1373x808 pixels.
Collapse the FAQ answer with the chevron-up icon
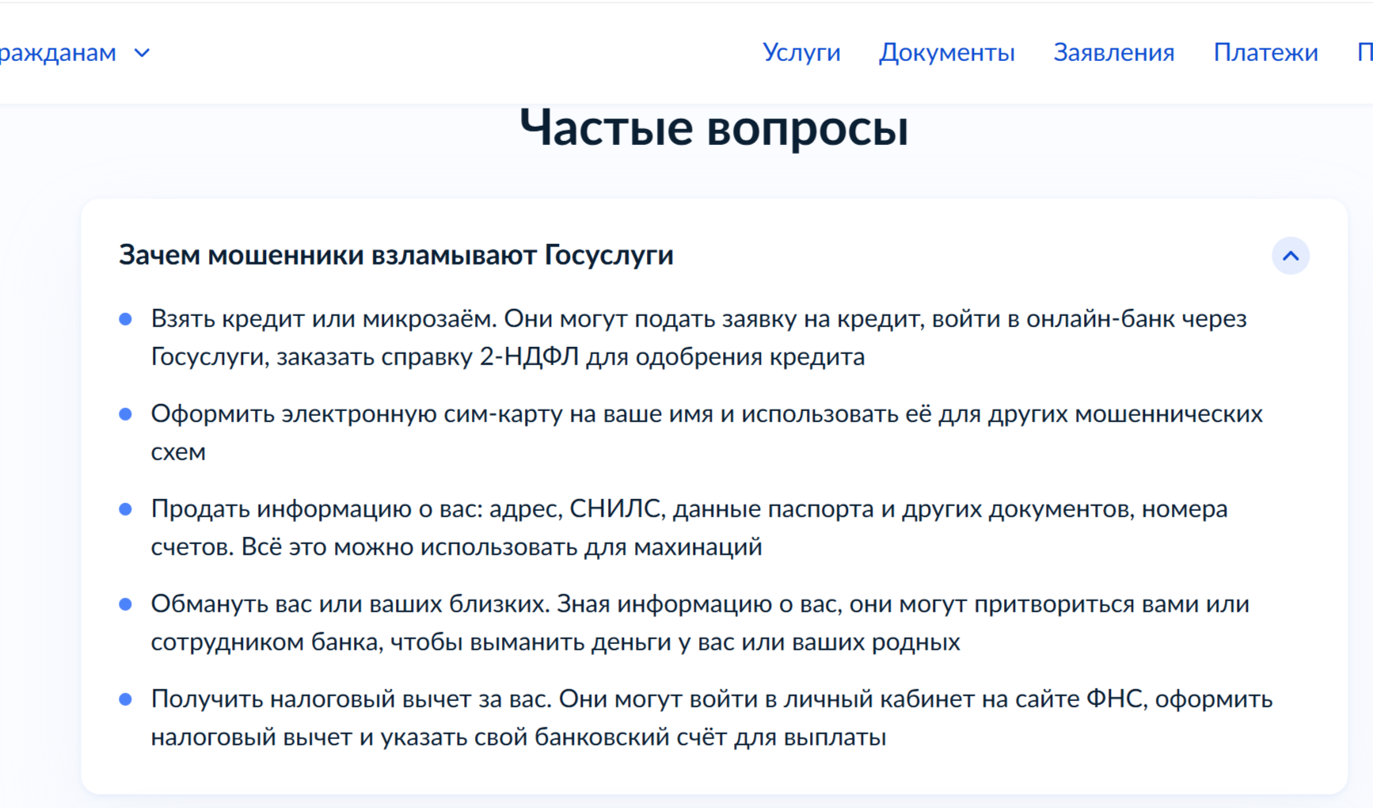tap(1290, 256)
